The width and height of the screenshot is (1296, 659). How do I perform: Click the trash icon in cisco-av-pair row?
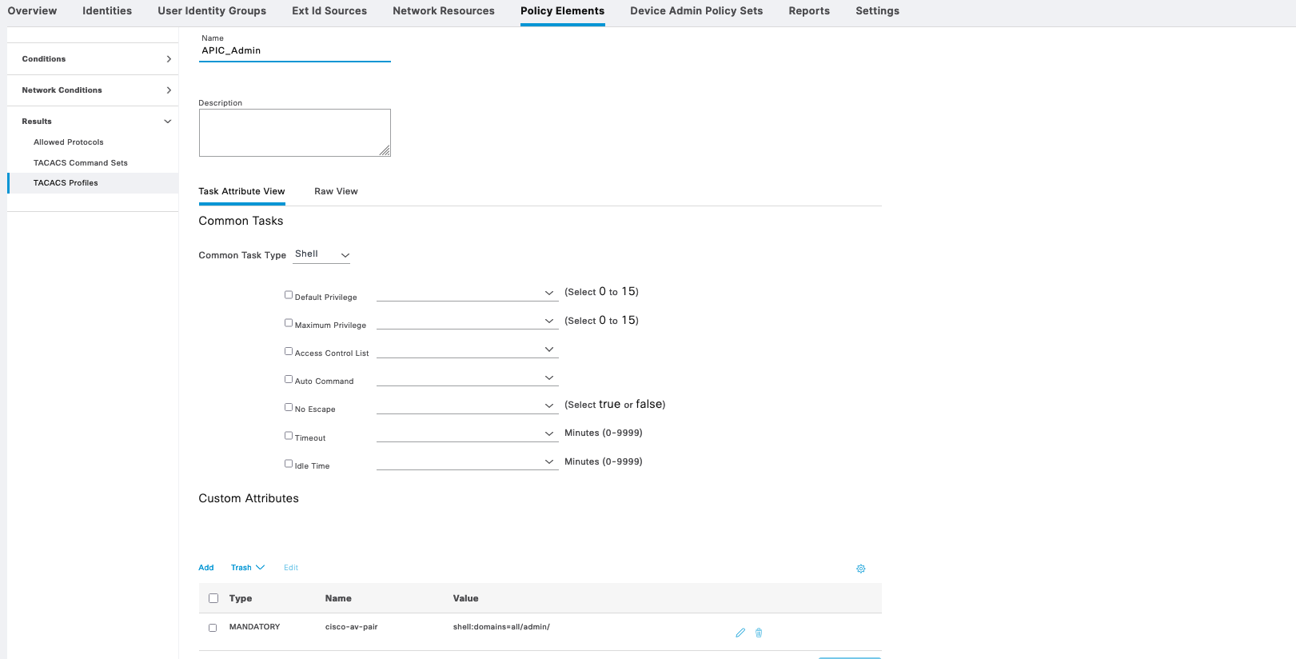click(x=759, y=633)
